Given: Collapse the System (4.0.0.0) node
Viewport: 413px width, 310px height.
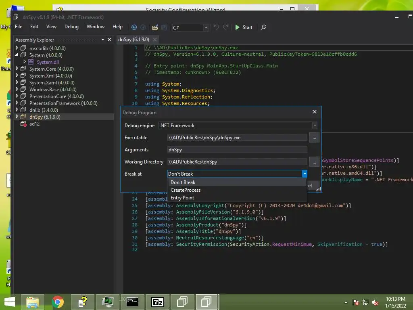Looking at the screenshot, I should (17, 55).
